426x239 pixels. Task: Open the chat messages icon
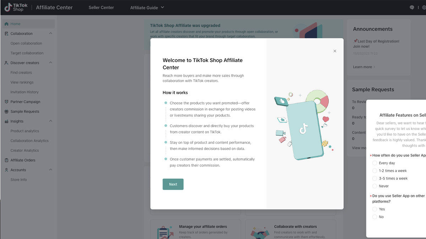(x=412, y=7)
